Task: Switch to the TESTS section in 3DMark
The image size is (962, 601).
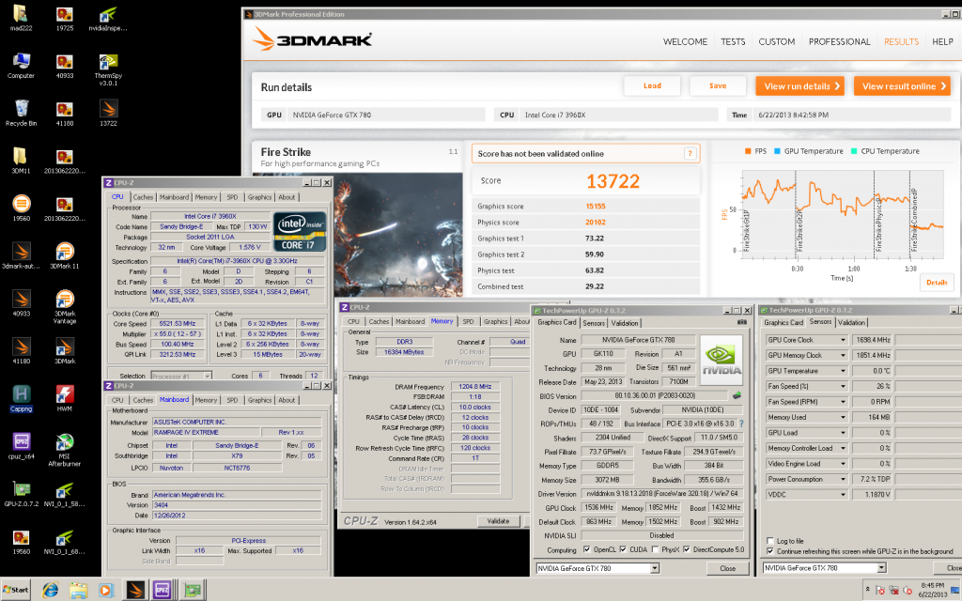Action: pyautogui.click(x=733, y=41)
